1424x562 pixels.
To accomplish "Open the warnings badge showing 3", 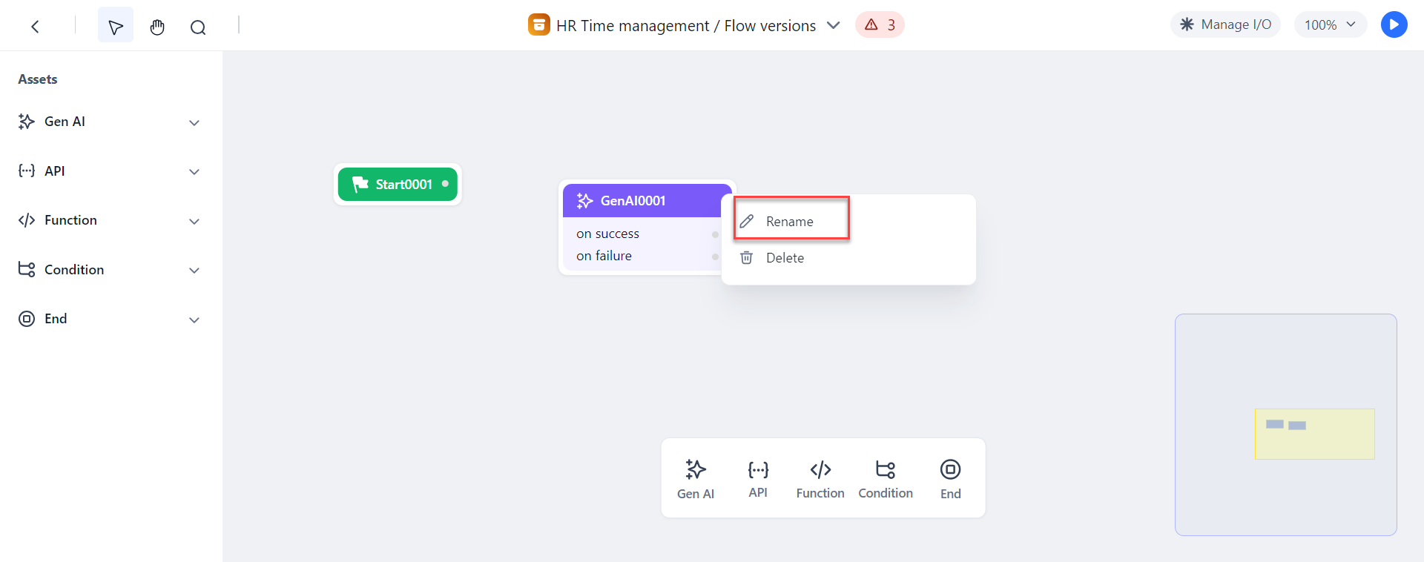I will point(880,24).
